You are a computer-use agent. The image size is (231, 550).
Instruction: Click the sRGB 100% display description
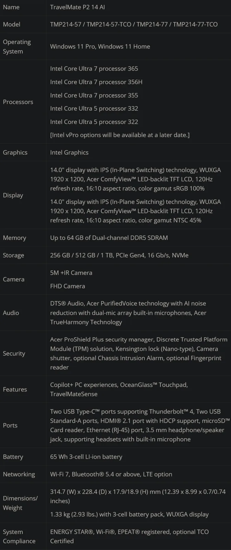tap(135, 179)
